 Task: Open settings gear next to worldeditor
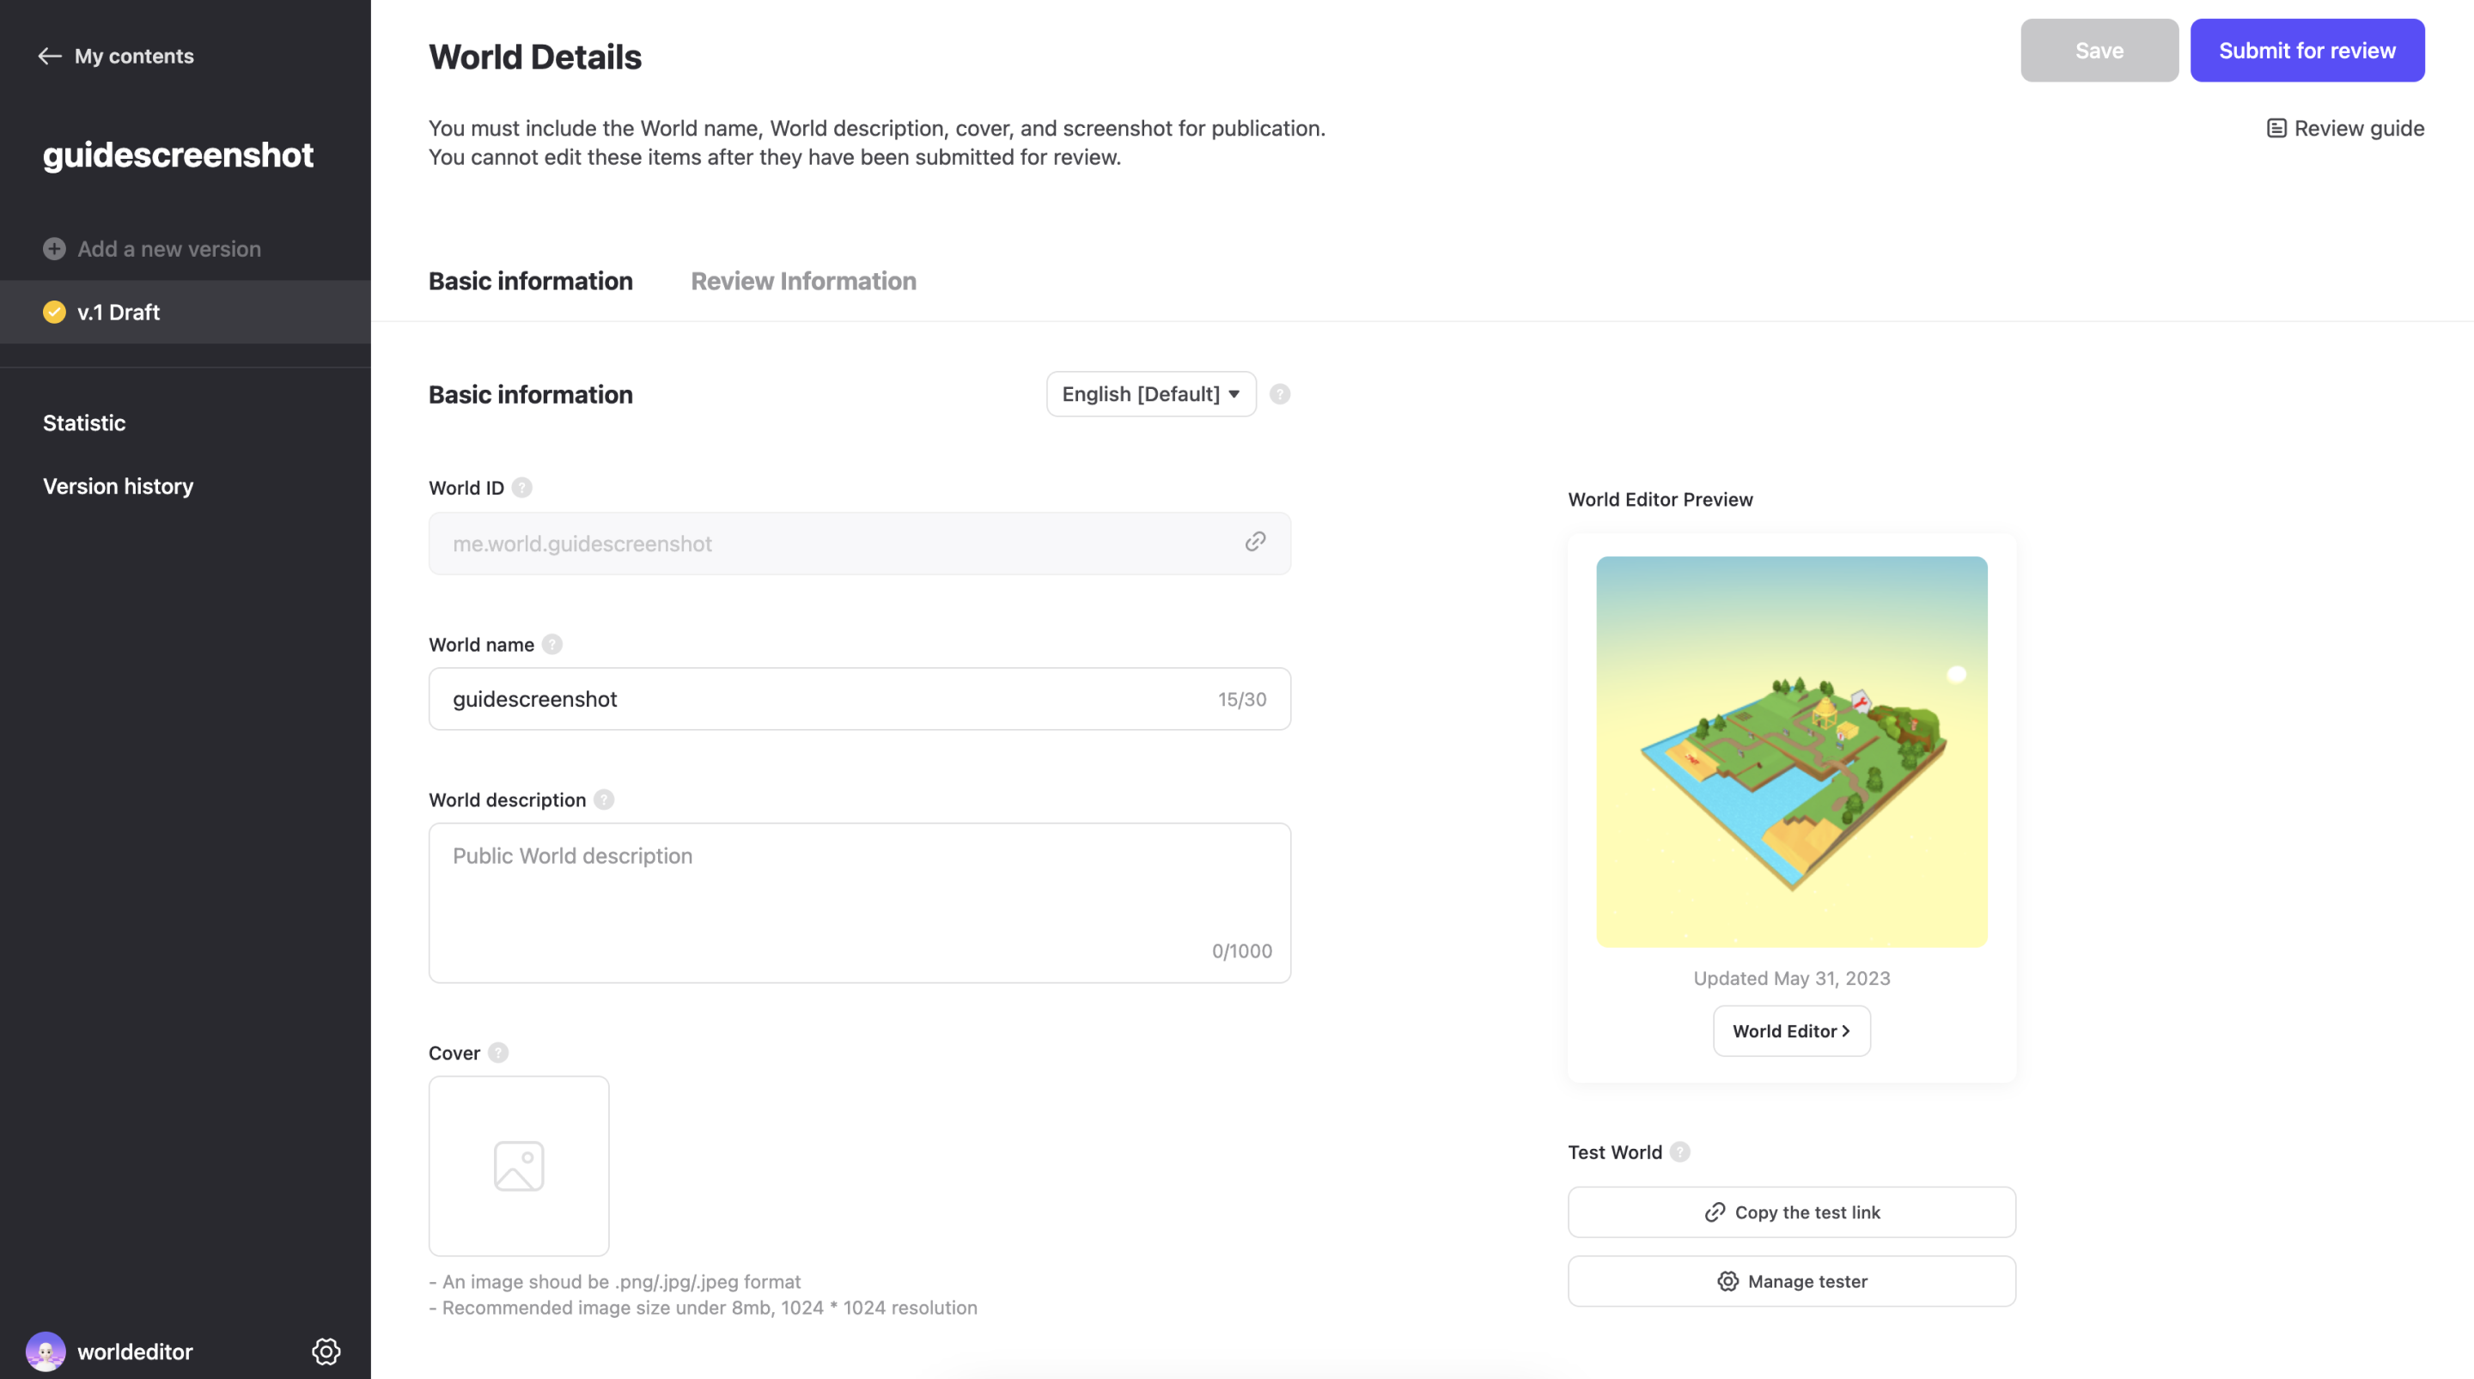[x=326, y=1352]
